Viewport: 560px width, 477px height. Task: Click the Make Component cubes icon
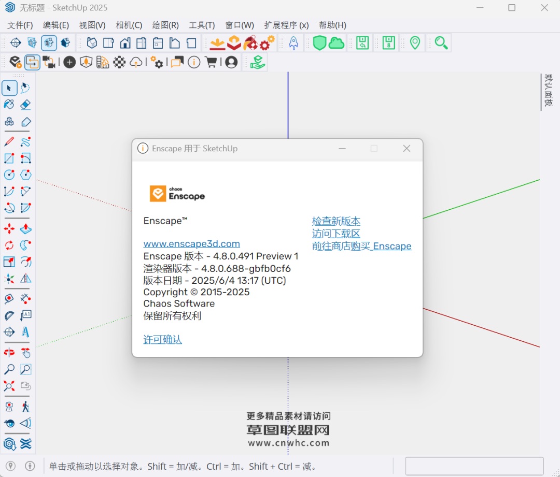(9, 122)
